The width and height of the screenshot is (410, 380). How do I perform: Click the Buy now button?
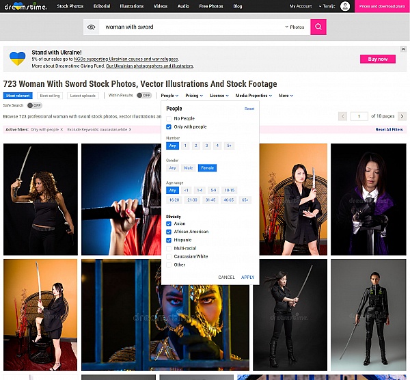pos(377,59)
